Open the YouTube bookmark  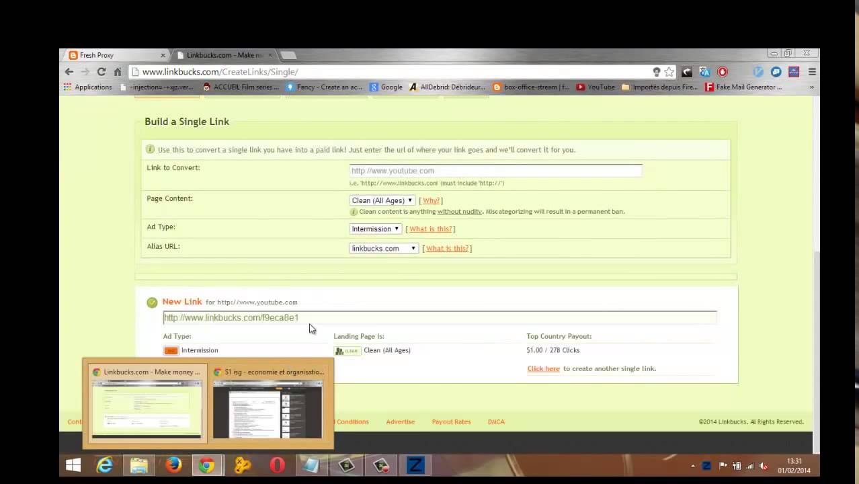596,87
